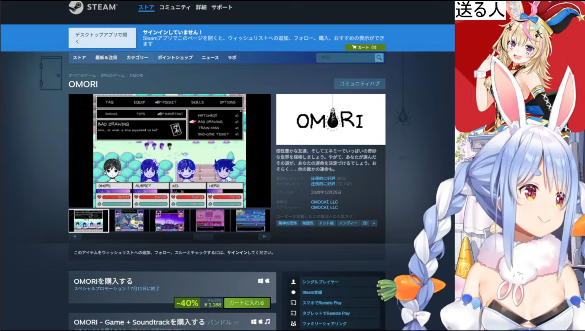This screenshot has height=331, width=585.
Task: Click Apple icon in OMORI purchase box
Action: (267, 281)
